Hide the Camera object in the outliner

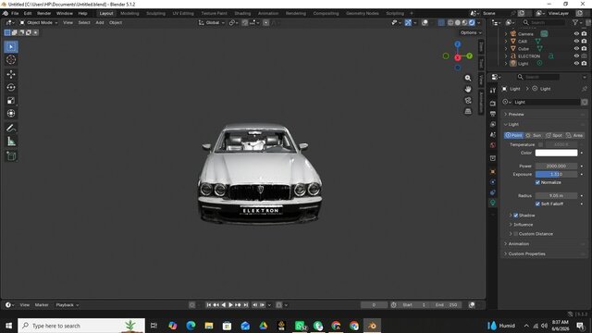pos(576,34)
